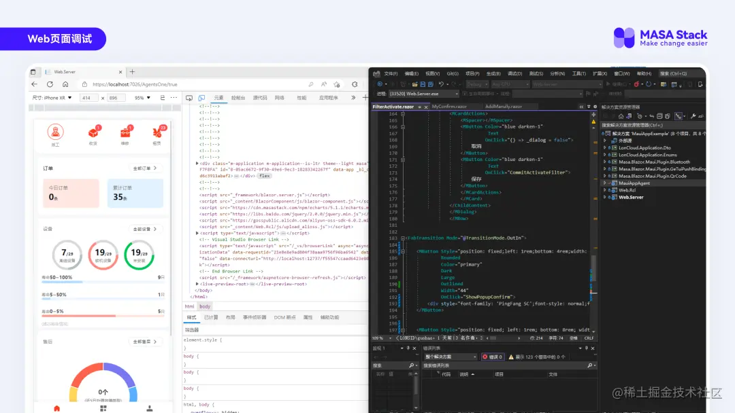735x413 pixels.
Task: Expand Masa.Blazor.Maui.Plugin.Bluetooth project node
Action: pos(605,162)
